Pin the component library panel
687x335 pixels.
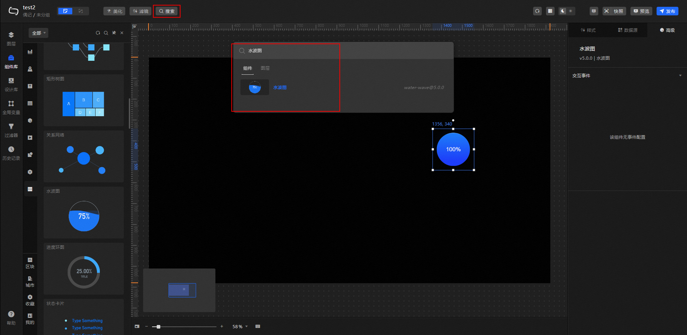[114, 33]
